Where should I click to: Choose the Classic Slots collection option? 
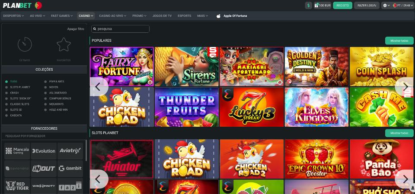click(19, 104)
